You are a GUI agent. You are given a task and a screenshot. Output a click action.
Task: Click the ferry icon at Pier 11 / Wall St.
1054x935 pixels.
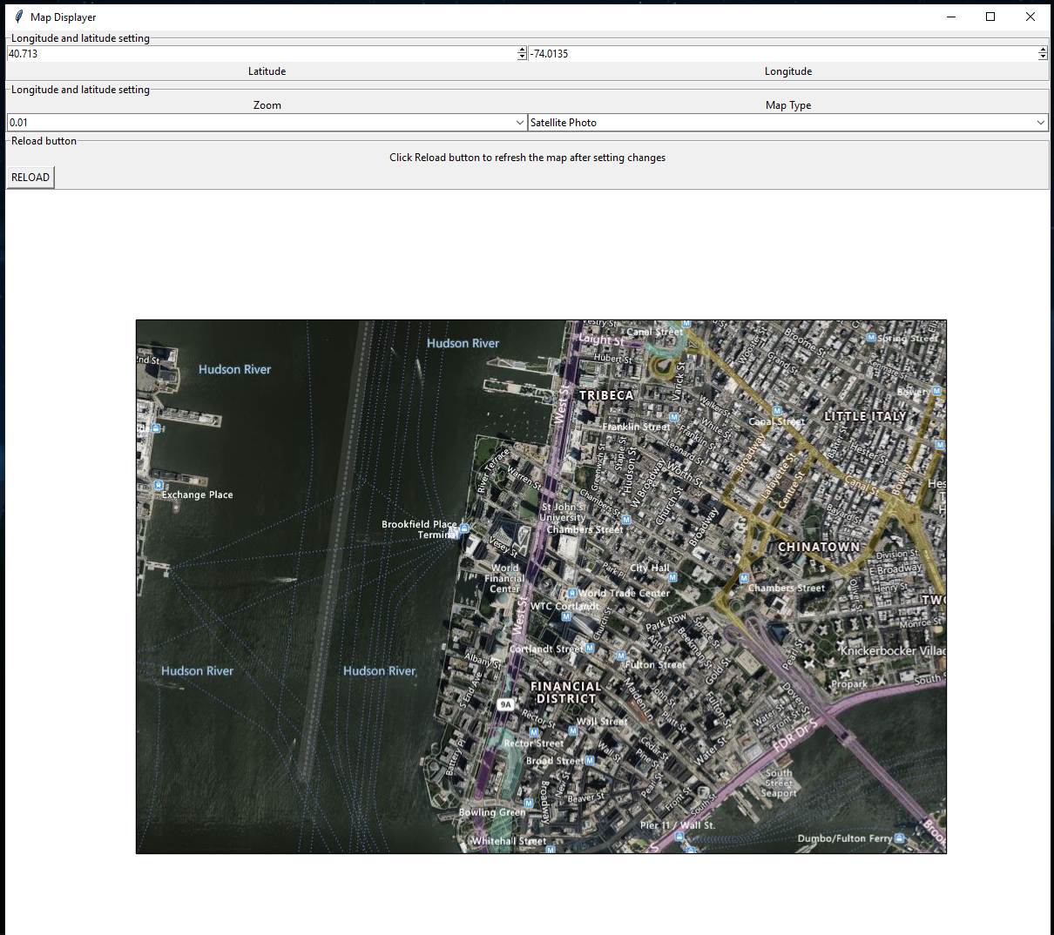point(679,836)
